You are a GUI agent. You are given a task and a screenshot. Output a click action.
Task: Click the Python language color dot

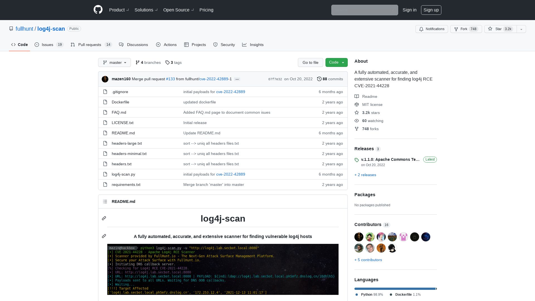pos(357,295)
